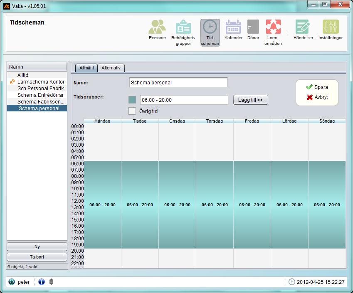Select Schema Entrédörrar in the list
353x293 pixels.
37,95
